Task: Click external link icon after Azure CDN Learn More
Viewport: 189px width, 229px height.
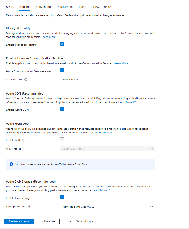Action: (135, 102)
